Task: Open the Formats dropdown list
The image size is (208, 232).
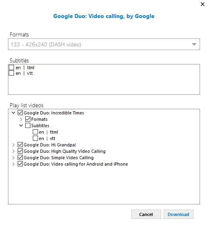Action: click(x=194, y=44)
